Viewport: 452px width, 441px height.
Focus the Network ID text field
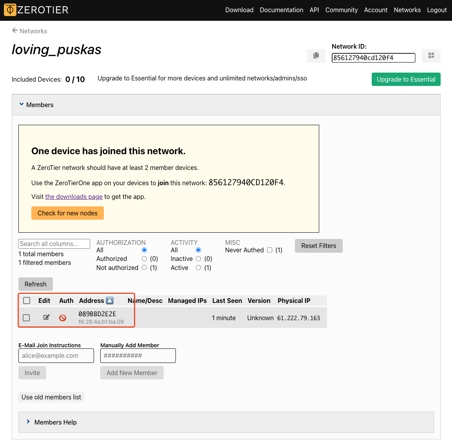click(x=373, y=58)
